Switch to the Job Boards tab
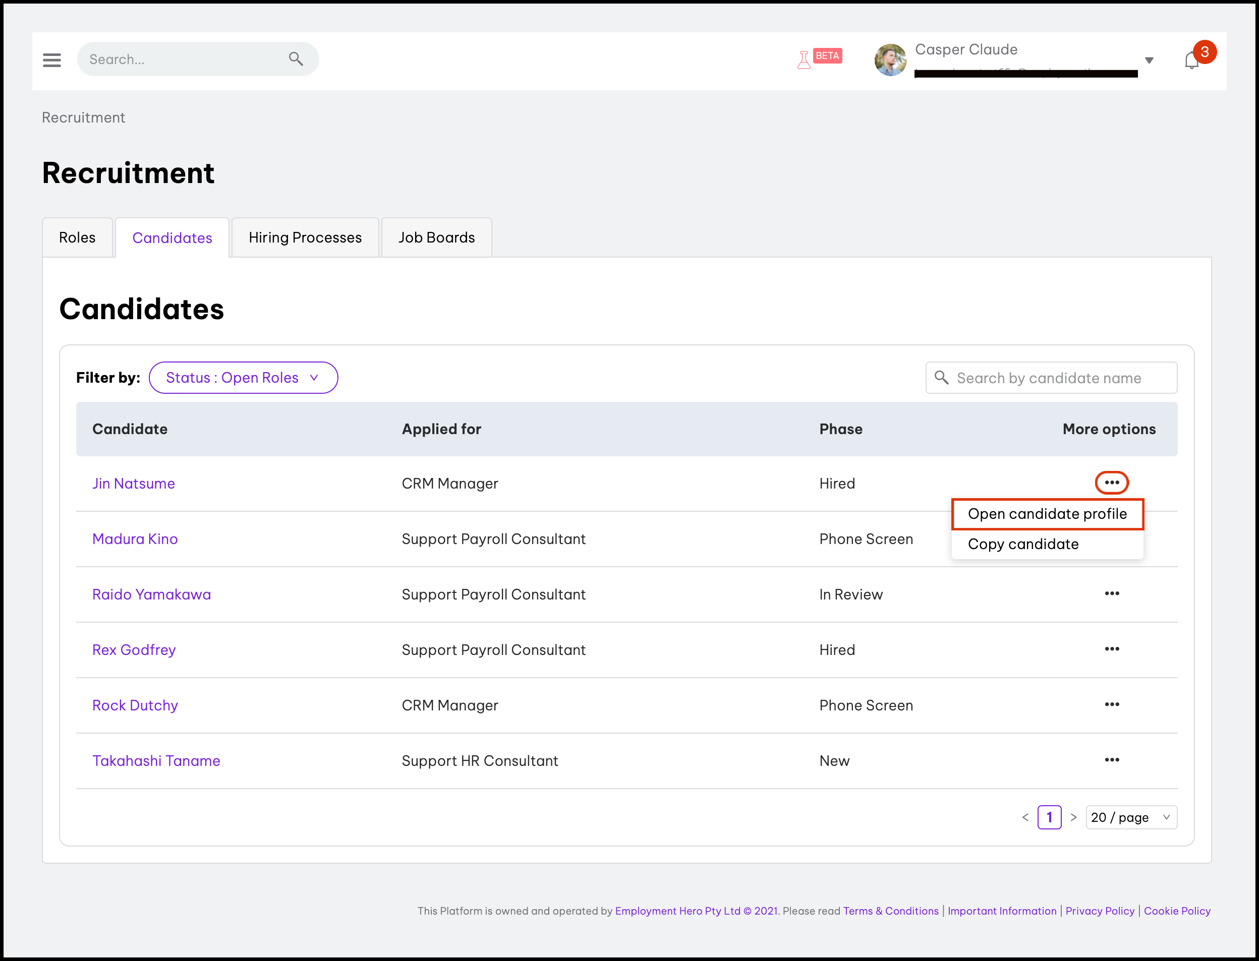This screenshot has height=961, width=1259. tap(436, 237)
